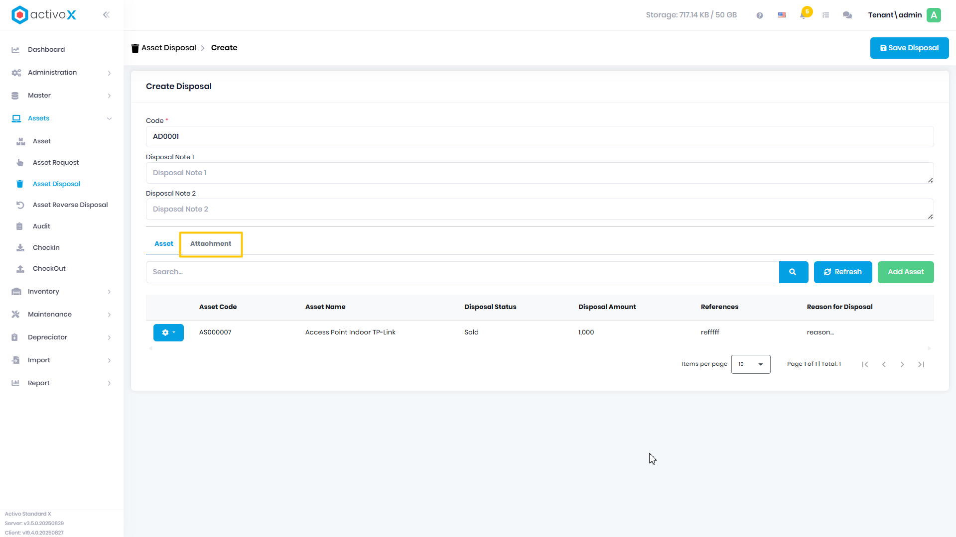Expand the Report menu chevron
956x537 pixels.
(109, 383)
